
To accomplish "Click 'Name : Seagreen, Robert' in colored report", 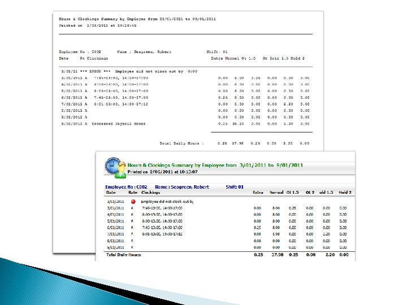I will tap(182, 187).
